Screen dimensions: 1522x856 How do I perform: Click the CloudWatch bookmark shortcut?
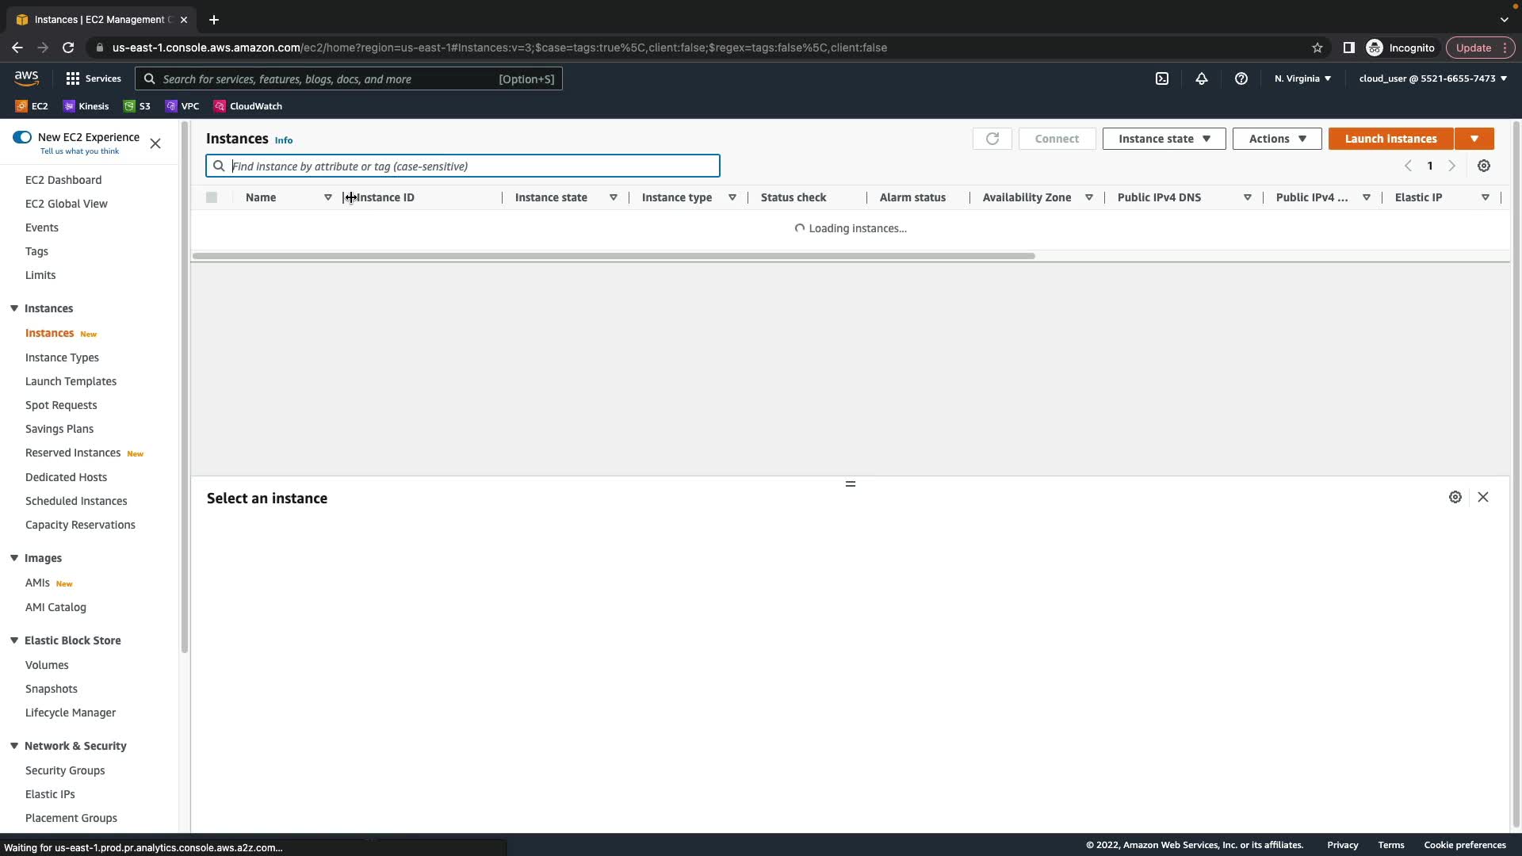click(247, 106)
